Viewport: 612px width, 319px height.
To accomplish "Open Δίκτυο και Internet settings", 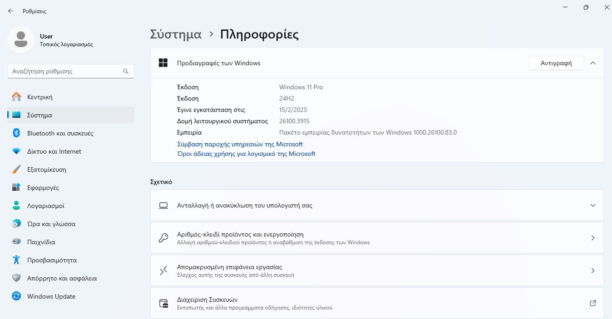I will (71, 151).
